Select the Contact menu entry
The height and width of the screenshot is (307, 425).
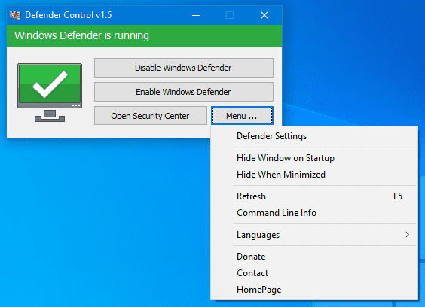[x=314, y=273]
